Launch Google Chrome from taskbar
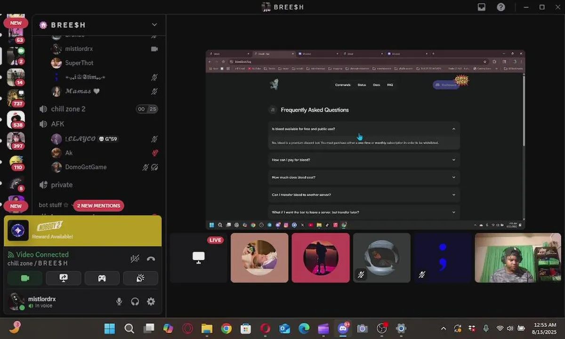The height and width of the screenshot is (339, 565). [226, 328]
